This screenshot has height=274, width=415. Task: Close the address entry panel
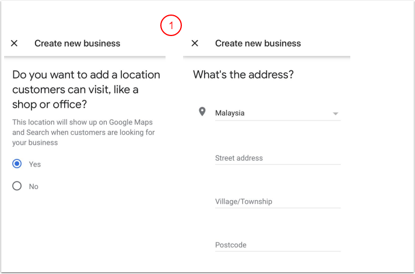(195, 43)
